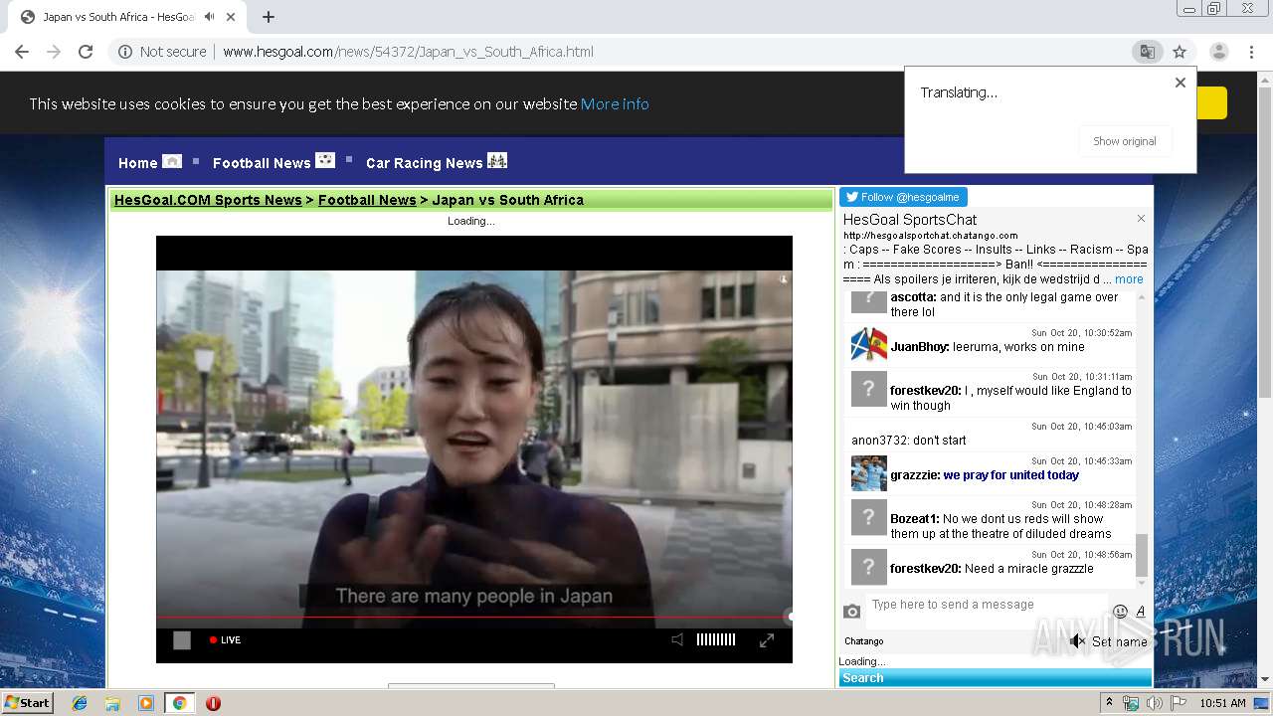Click the Search header bar
1273x716 pixels.
(995, 678)
